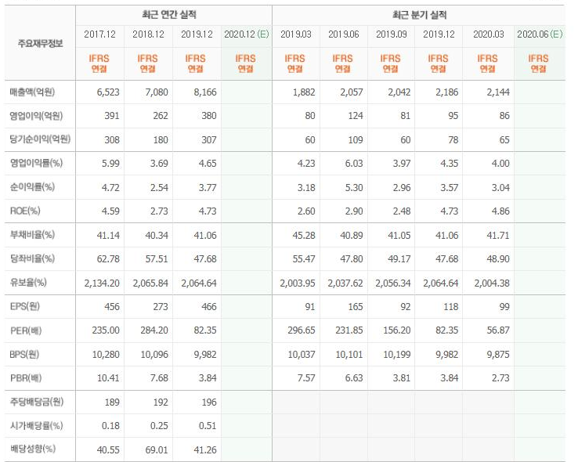Click the BPS value 10,280

click(106, 355)
